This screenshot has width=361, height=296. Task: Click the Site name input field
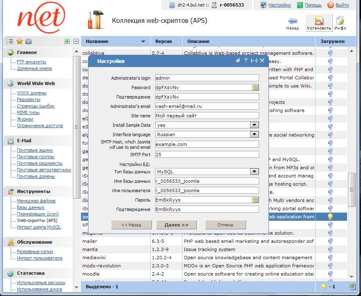coord(207,116)
